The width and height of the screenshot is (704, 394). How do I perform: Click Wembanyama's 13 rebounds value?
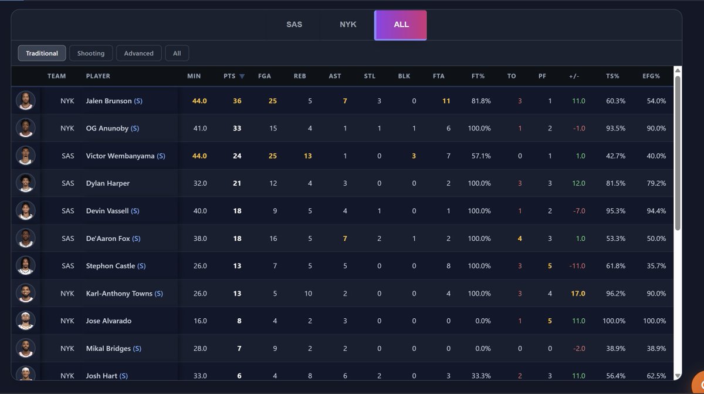307,156
